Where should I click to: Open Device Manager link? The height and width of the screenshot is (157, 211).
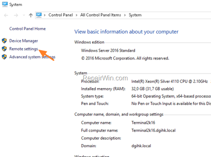[x=24, y=41]
